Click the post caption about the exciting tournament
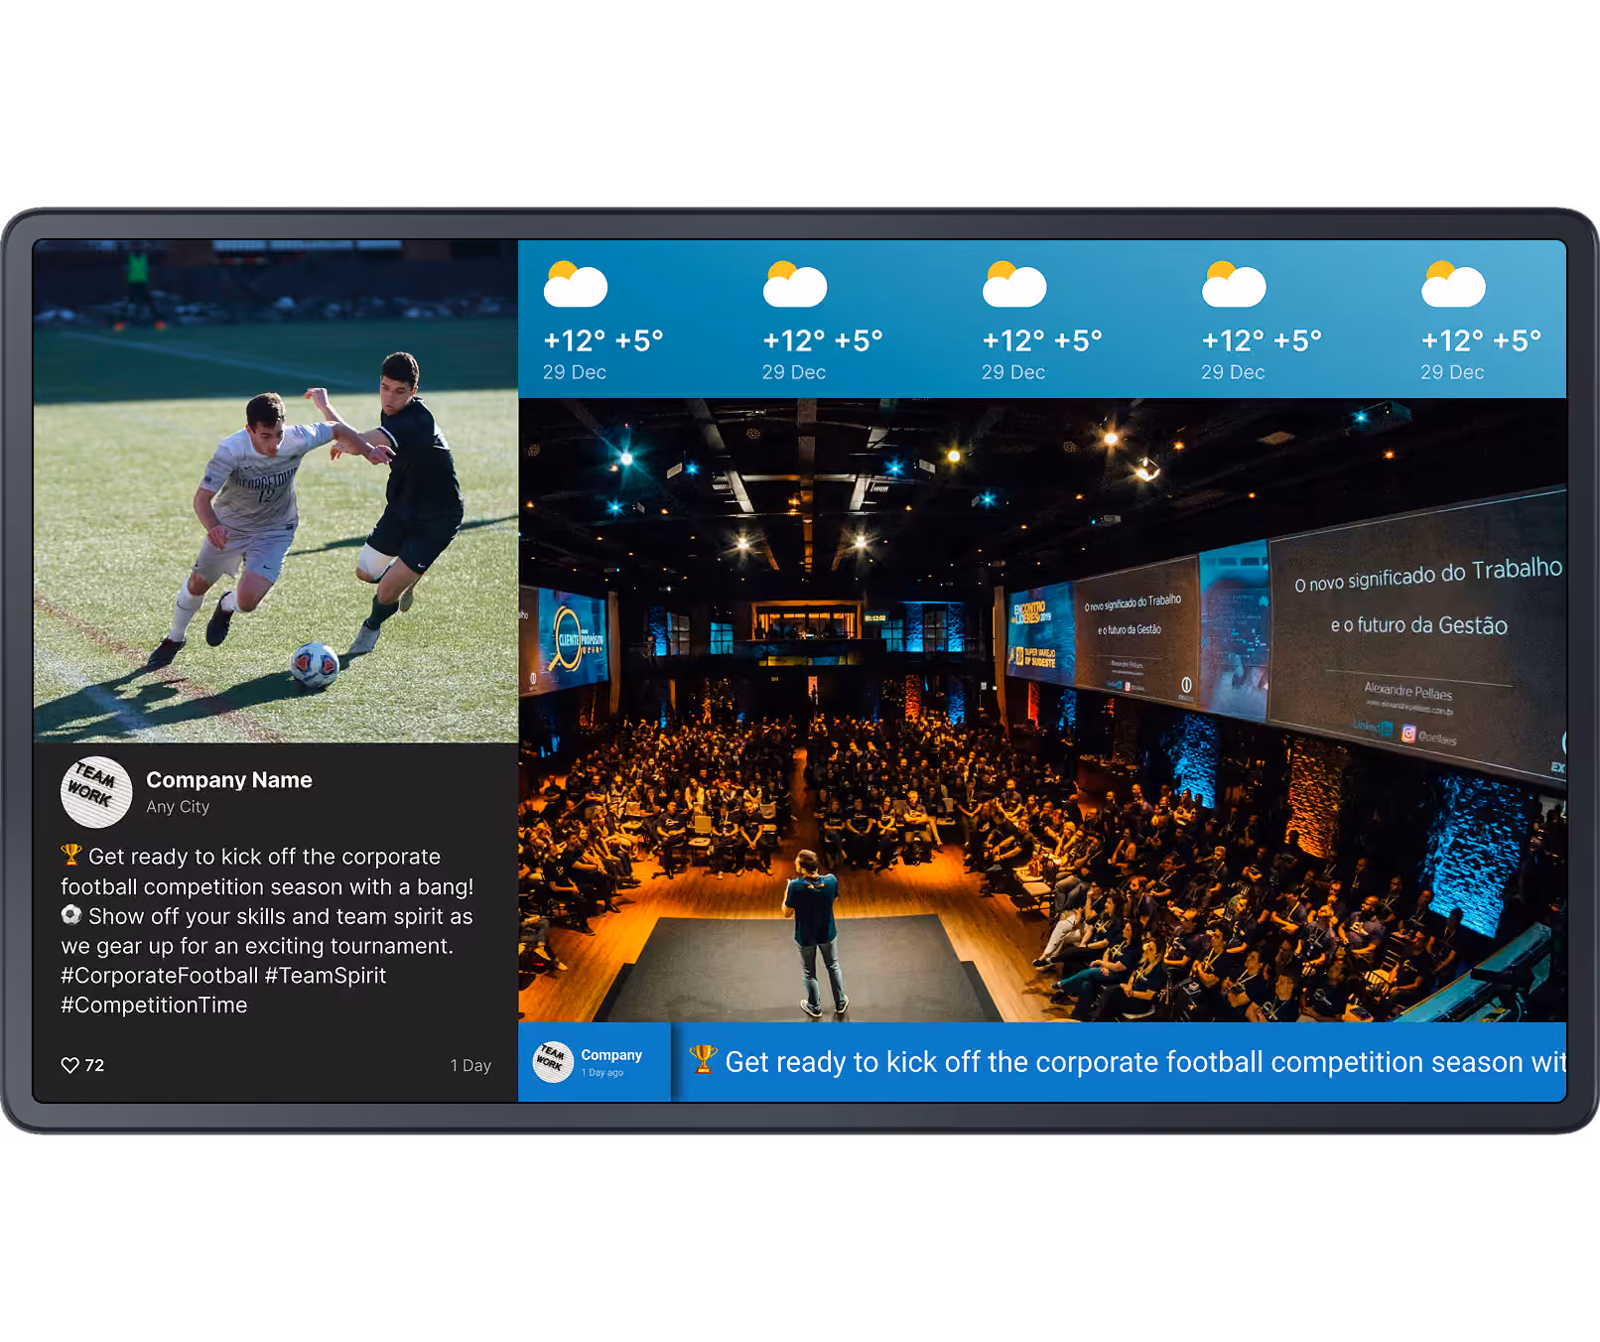 [267, 931]
